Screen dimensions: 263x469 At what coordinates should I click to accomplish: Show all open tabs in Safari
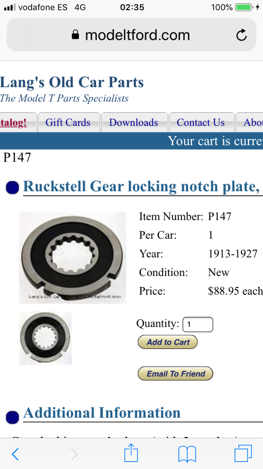point(243,454)
